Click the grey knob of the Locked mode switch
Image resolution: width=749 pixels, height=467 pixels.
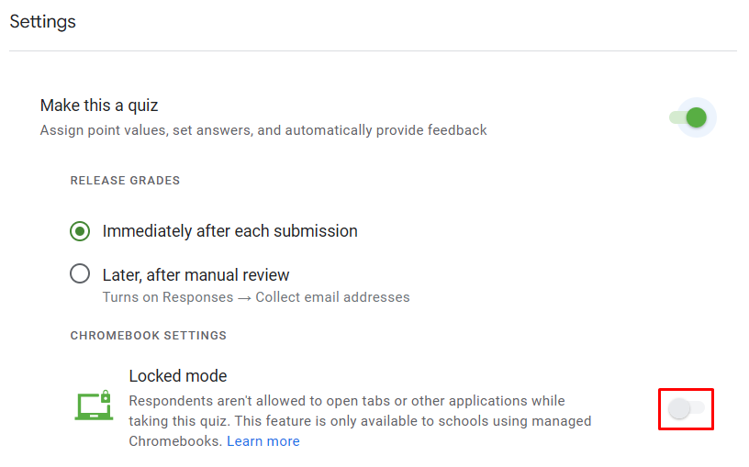point(679,409)
